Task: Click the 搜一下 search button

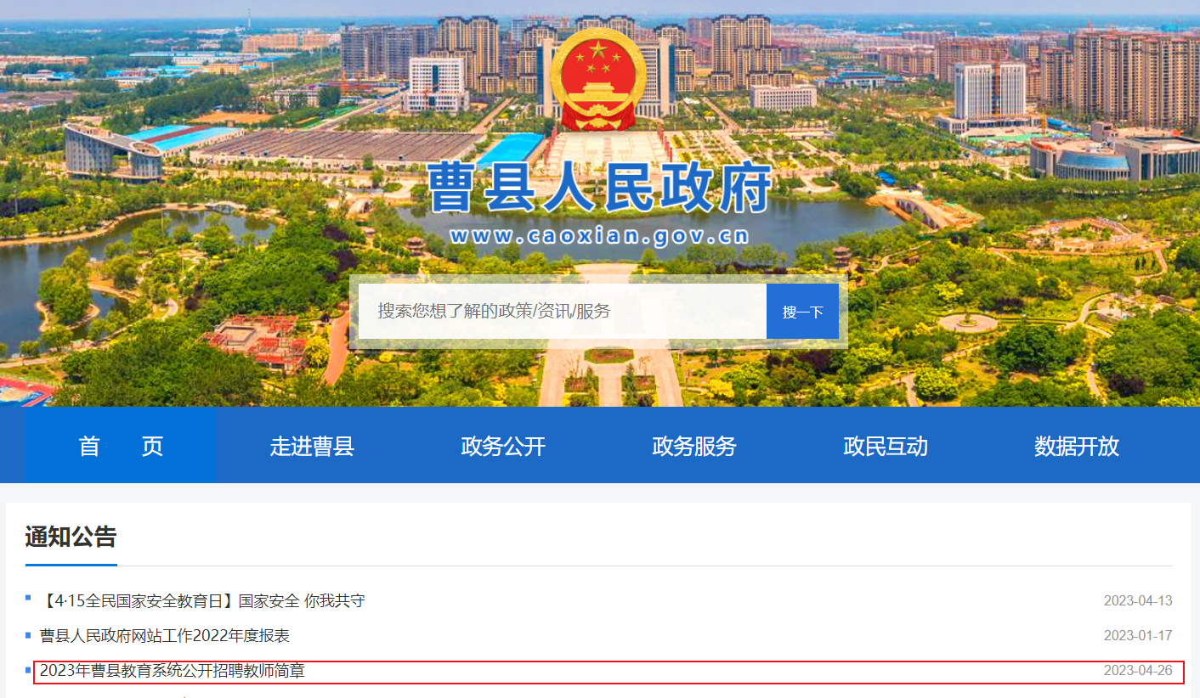Action: pyautogui.click(x=802, y=311)
